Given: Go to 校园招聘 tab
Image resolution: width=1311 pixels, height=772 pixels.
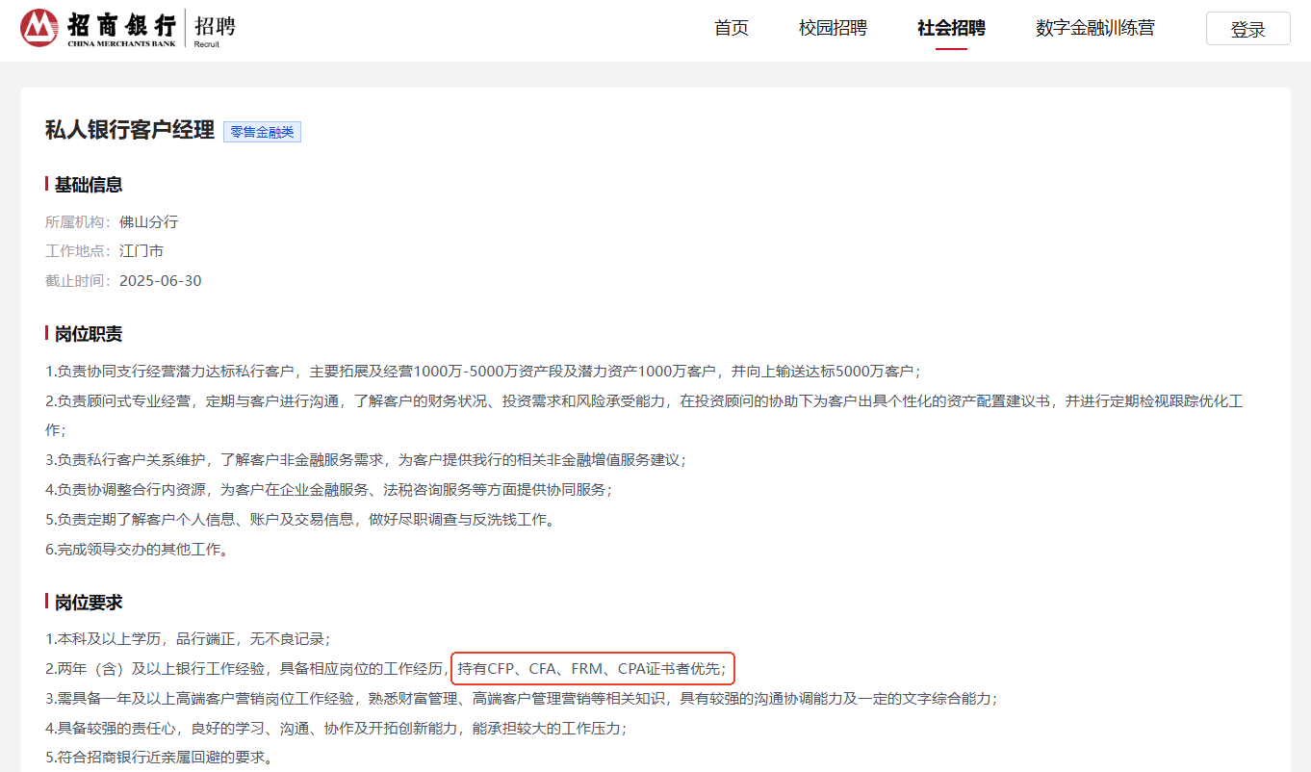Looking at the screenshot, I should tap(833, 28).
